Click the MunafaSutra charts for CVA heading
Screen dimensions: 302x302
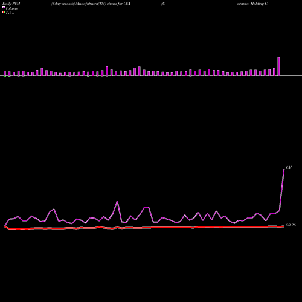[91, 4]
